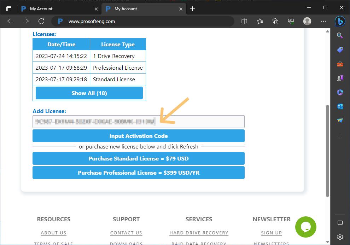Open the Shopping tag sidebar icon
350x245 pixels.
point(340,50)
